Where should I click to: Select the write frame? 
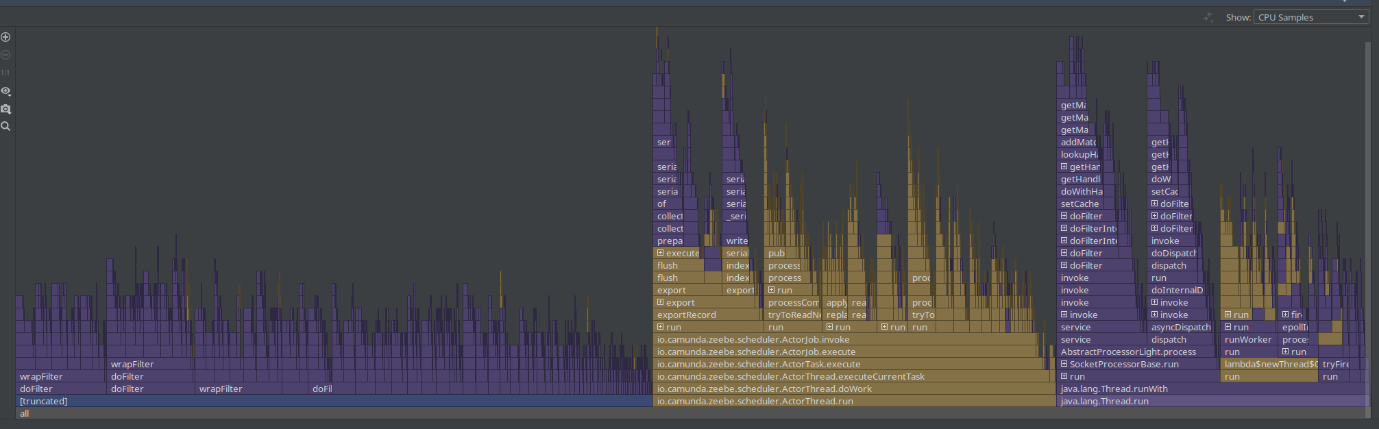click(736, 241)
